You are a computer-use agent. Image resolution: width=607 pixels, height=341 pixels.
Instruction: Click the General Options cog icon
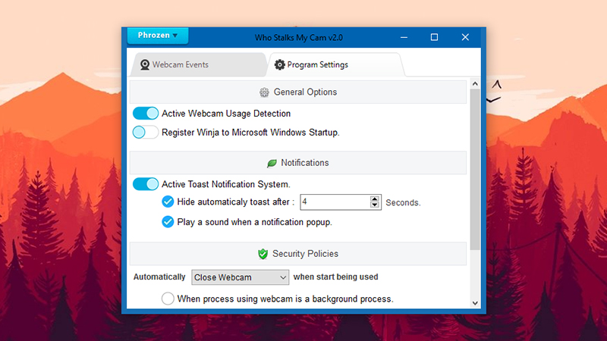[264, 92]
